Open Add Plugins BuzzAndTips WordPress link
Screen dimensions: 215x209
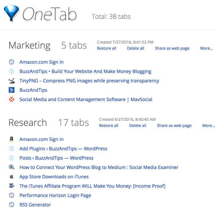(63, 149)
